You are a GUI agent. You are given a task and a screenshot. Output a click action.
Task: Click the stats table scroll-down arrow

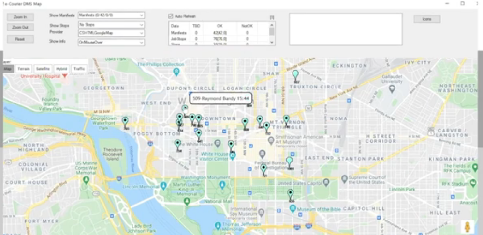[x=272, y=42]
